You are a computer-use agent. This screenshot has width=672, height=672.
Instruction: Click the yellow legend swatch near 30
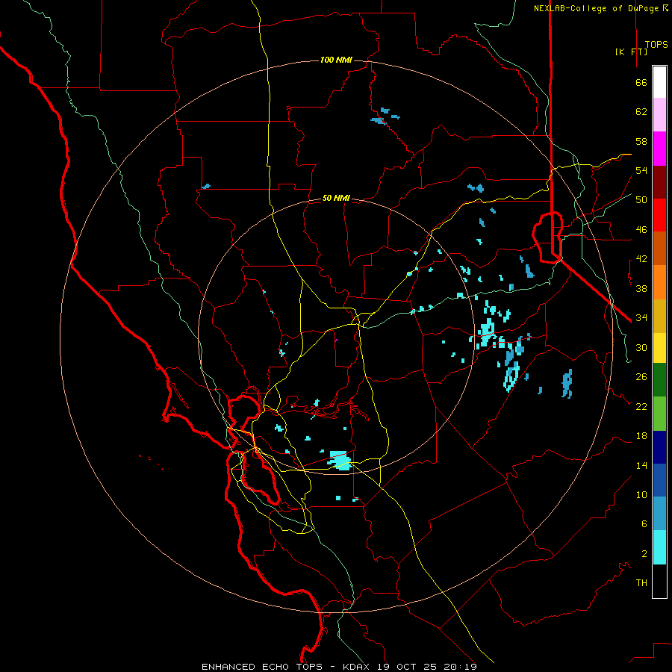click(x=659, y=347)
